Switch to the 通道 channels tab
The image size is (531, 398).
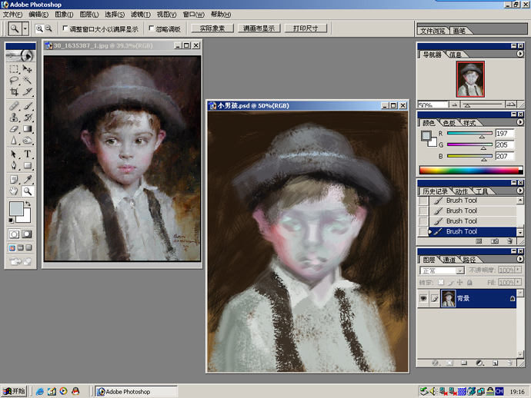point(449,260)
